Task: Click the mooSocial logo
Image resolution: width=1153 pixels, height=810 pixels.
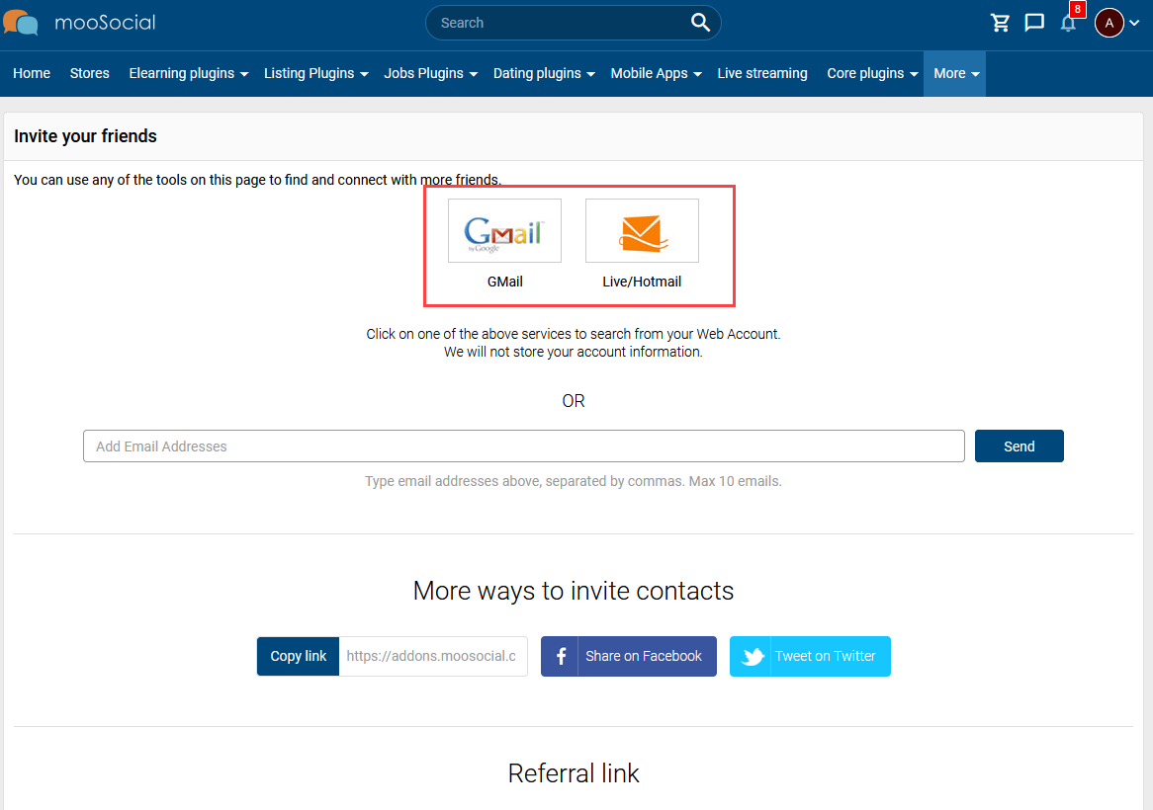Action: (79, 23)
